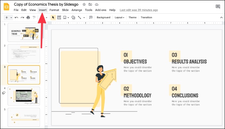Image resolution: width=225 pixels, height=129 pixels.
Task: Click description text under RESULTS ANALYSIS
Action: coord(186,69)
